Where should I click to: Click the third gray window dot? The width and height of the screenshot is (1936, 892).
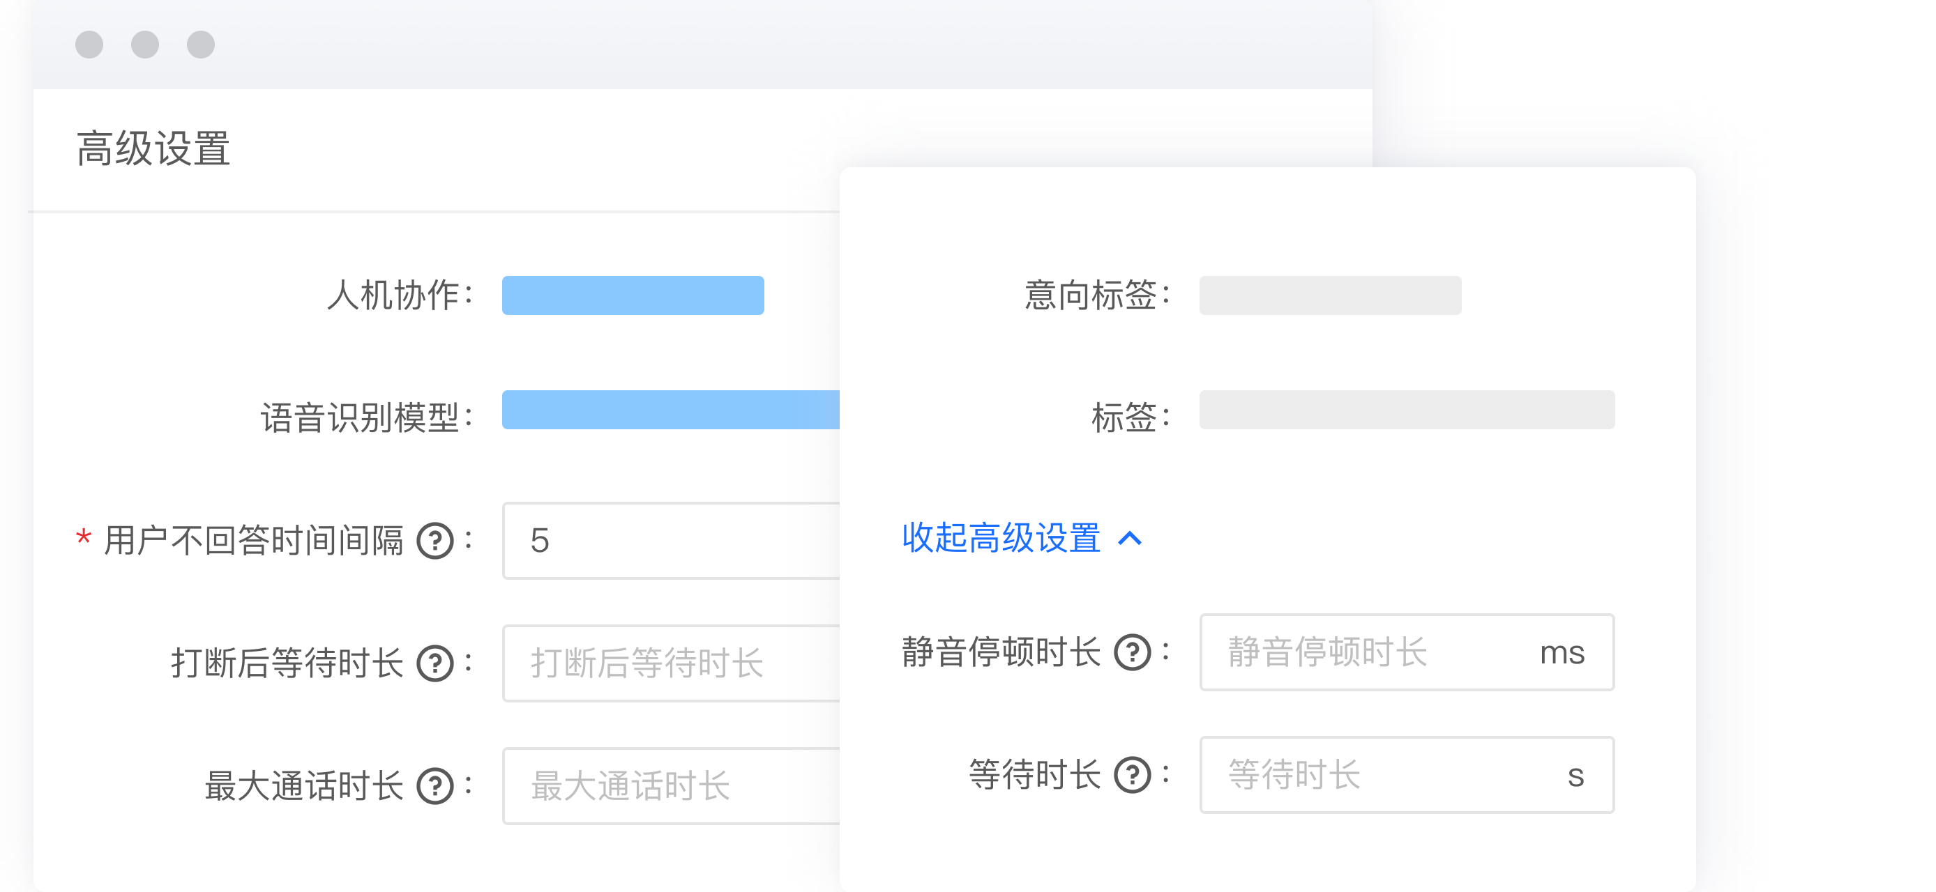(x=201, y=45)
